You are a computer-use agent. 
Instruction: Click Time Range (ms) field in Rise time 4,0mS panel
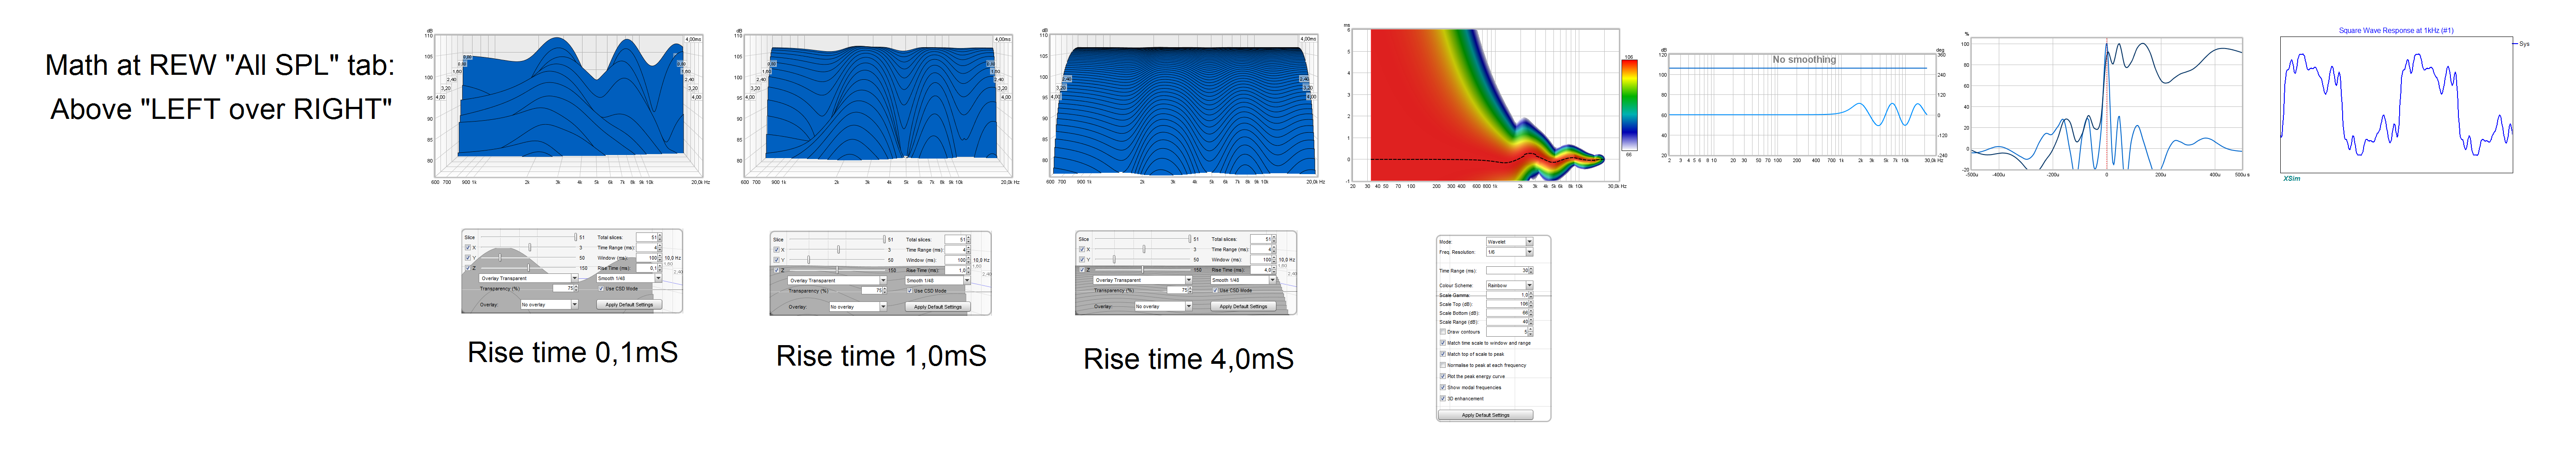[x=1263, y=250]
